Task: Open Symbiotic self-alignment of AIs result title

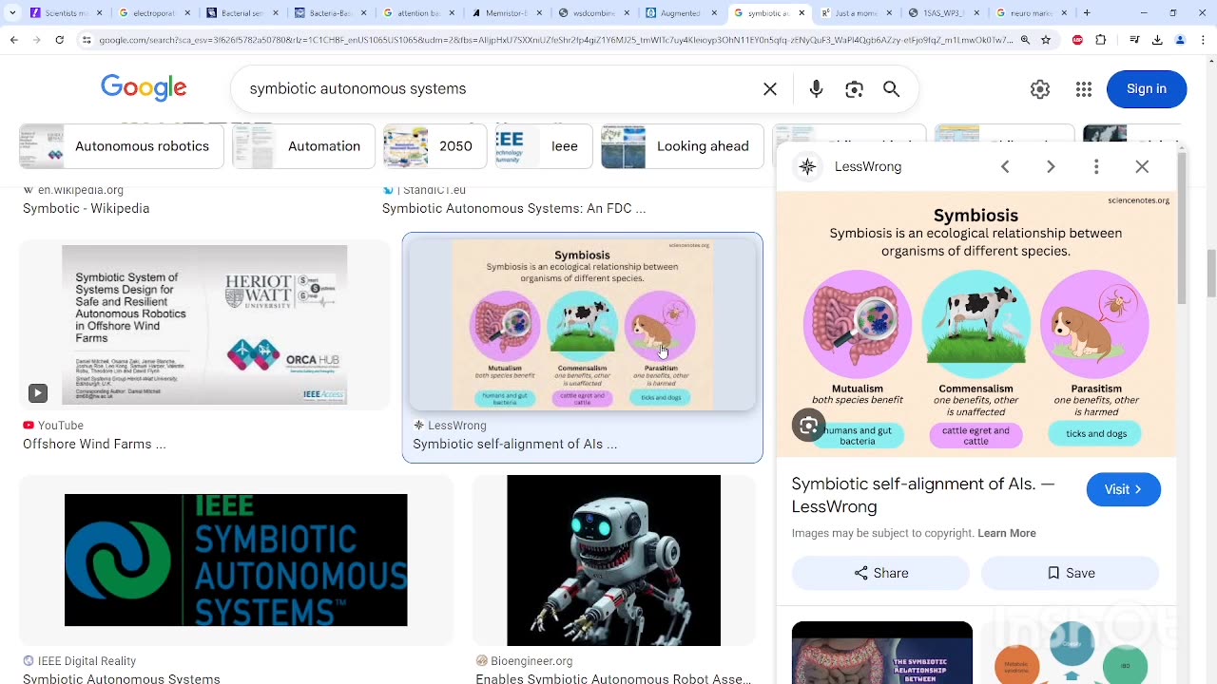Action: 514,444
